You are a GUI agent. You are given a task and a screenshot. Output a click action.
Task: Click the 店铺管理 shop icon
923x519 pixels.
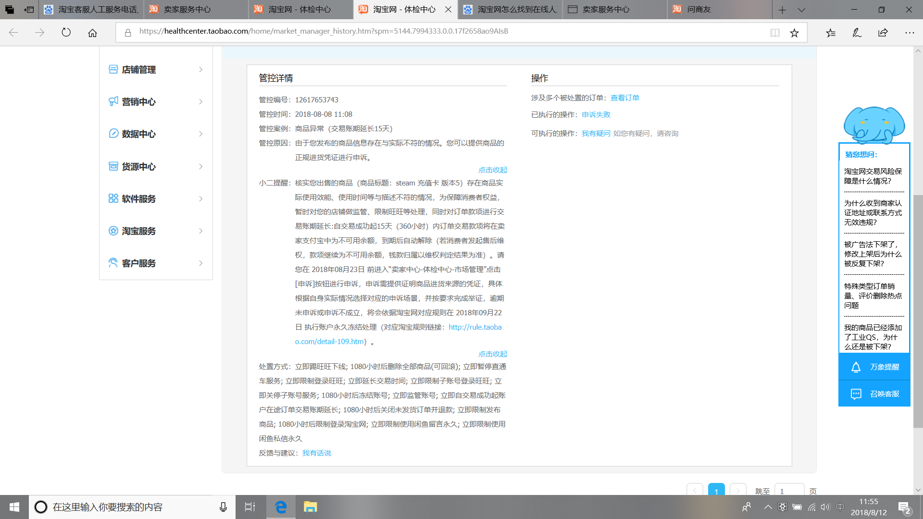click(x=113, y=69)
